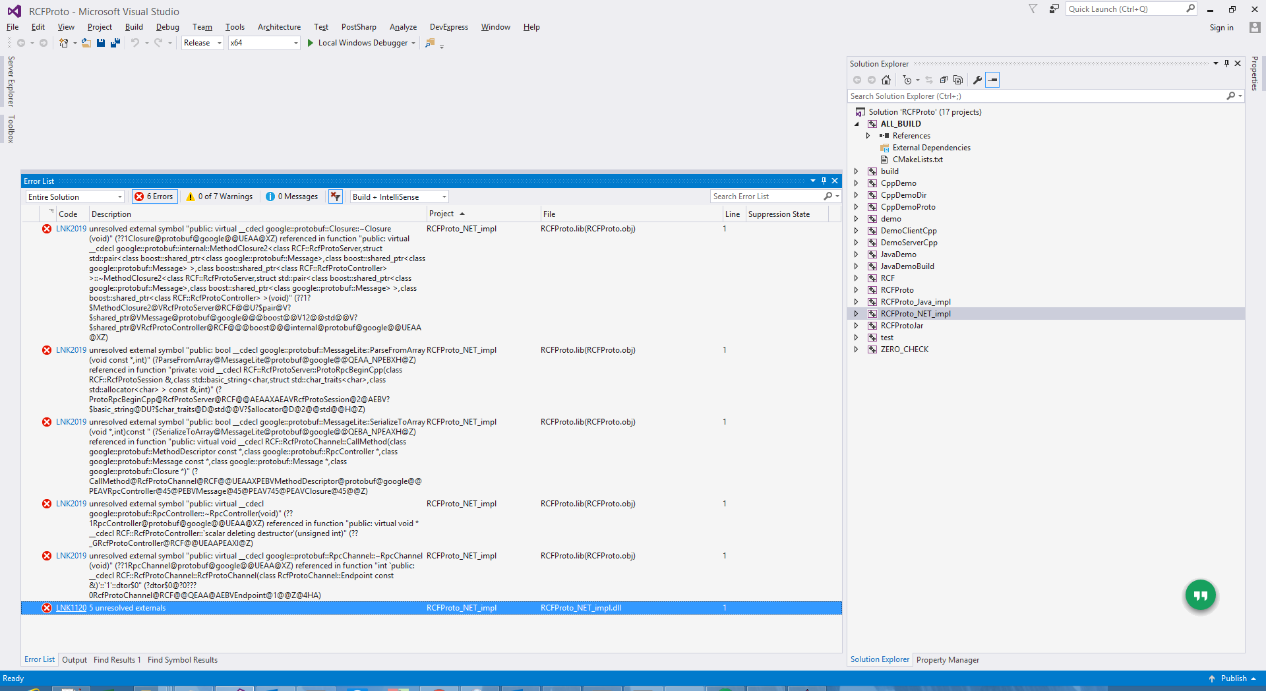Click the Quick Launch search field
Viewport: 1266px width, 691px height.
coord(1130,9)
